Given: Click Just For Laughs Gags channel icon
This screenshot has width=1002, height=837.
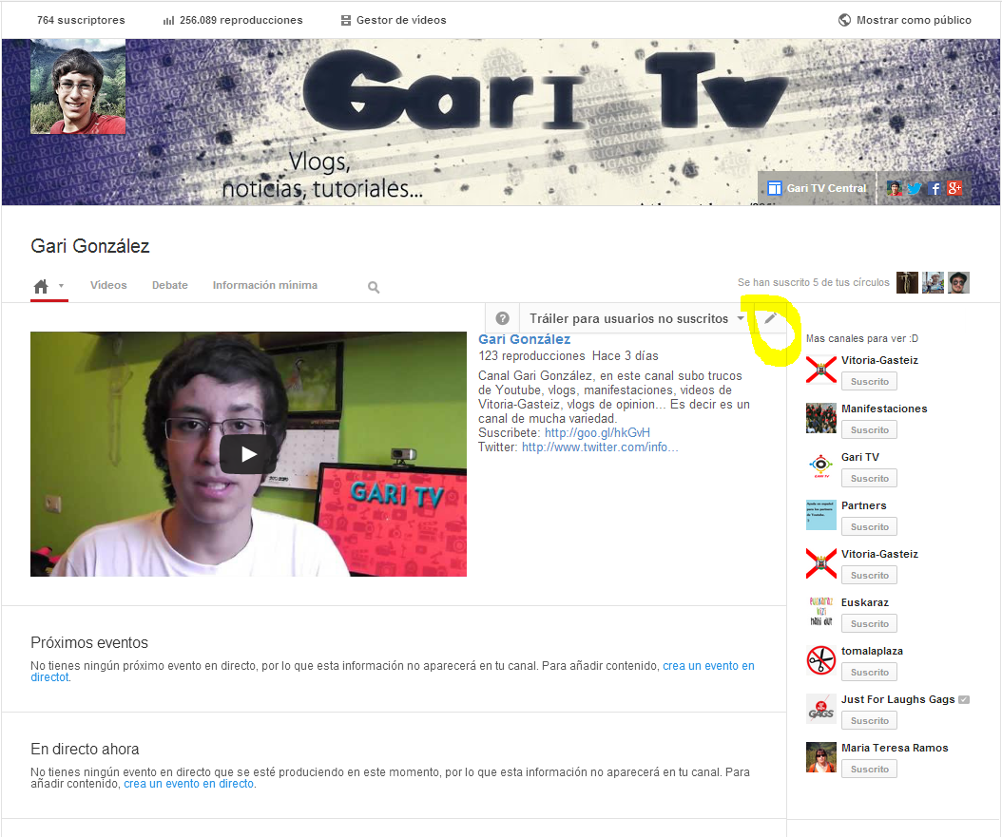Looking at the screenshot, I should (x=821, y=710).
